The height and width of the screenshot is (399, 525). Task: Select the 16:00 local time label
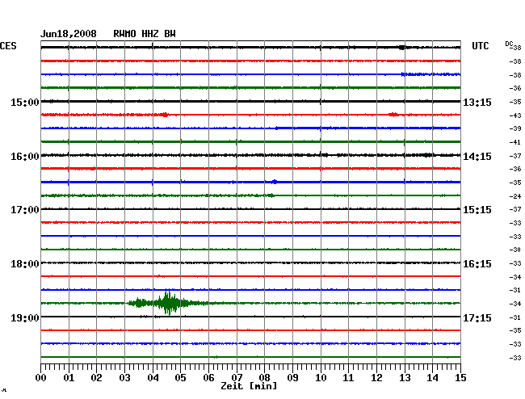click(x=25, y=157)
